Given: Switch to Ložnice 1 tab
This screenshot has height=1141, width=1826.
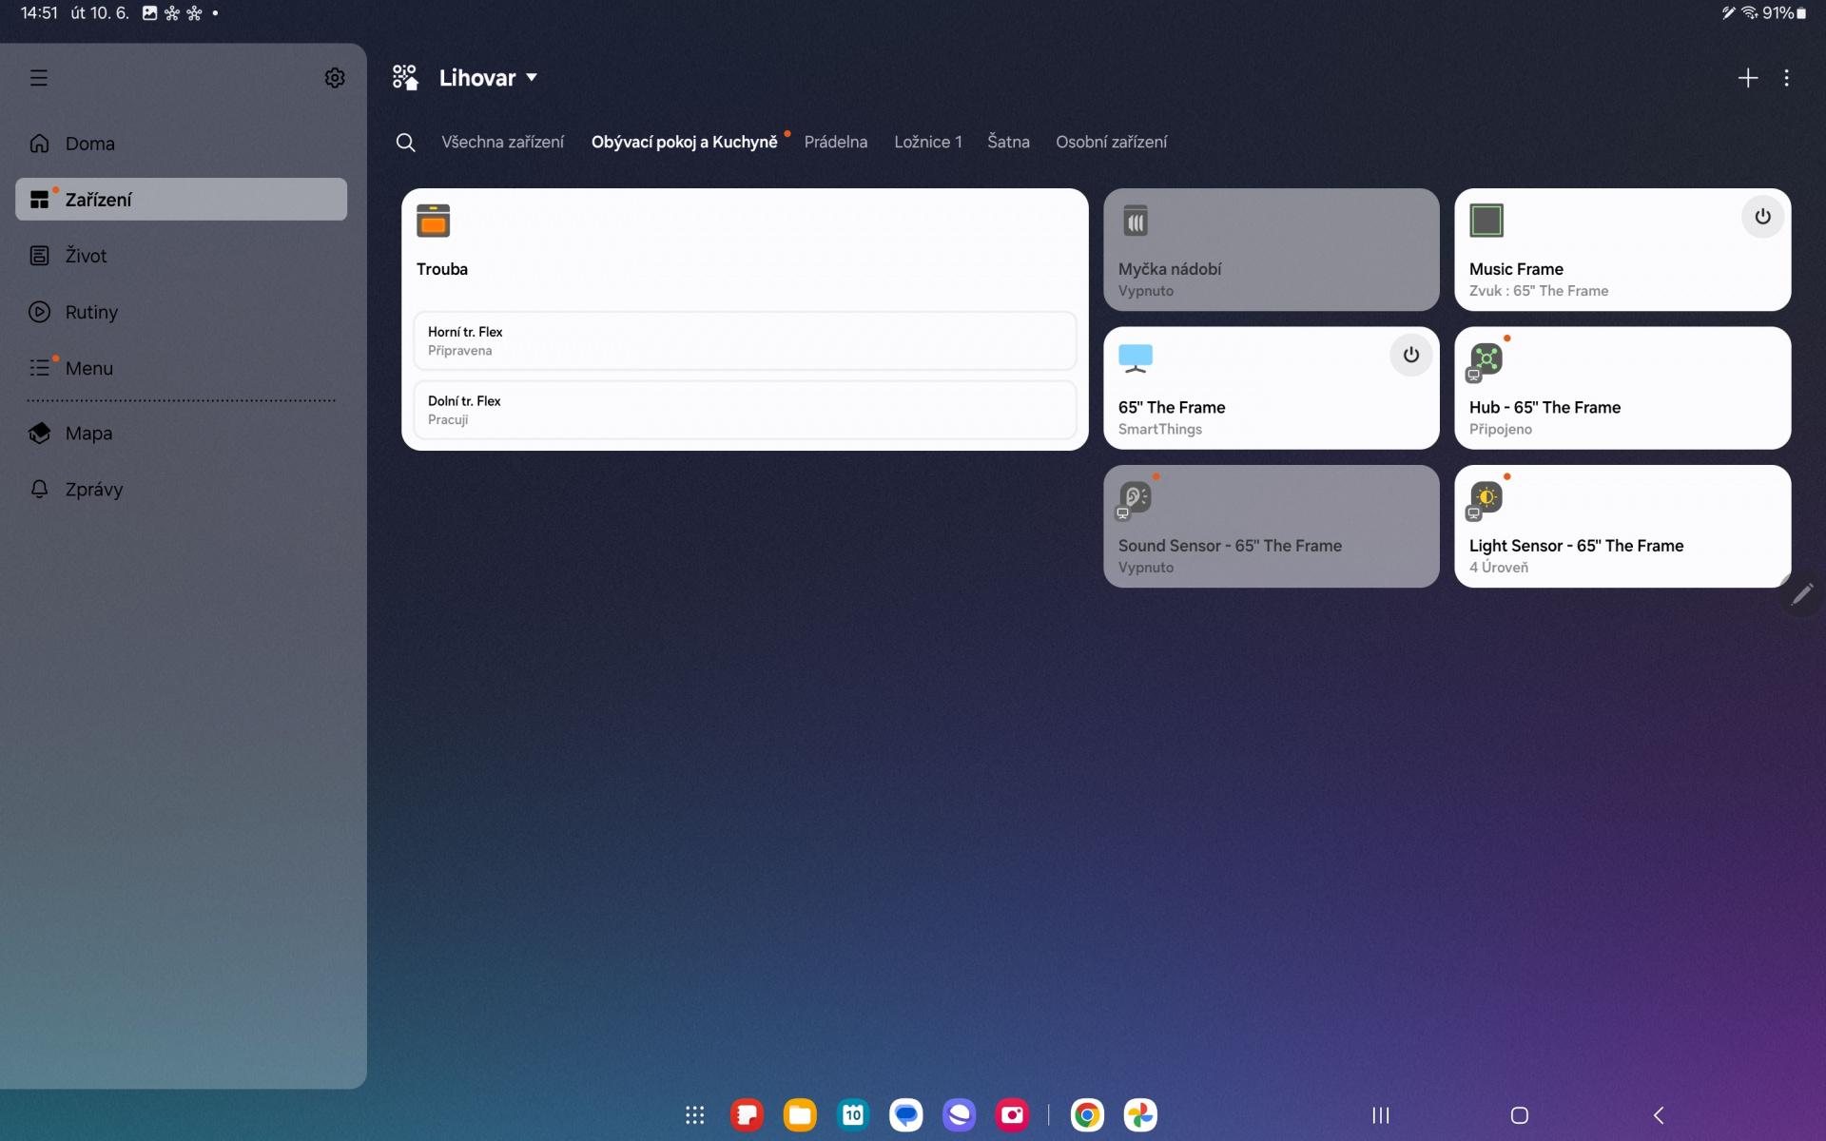Looking at the screenshot, I should [x=928, y=142].
